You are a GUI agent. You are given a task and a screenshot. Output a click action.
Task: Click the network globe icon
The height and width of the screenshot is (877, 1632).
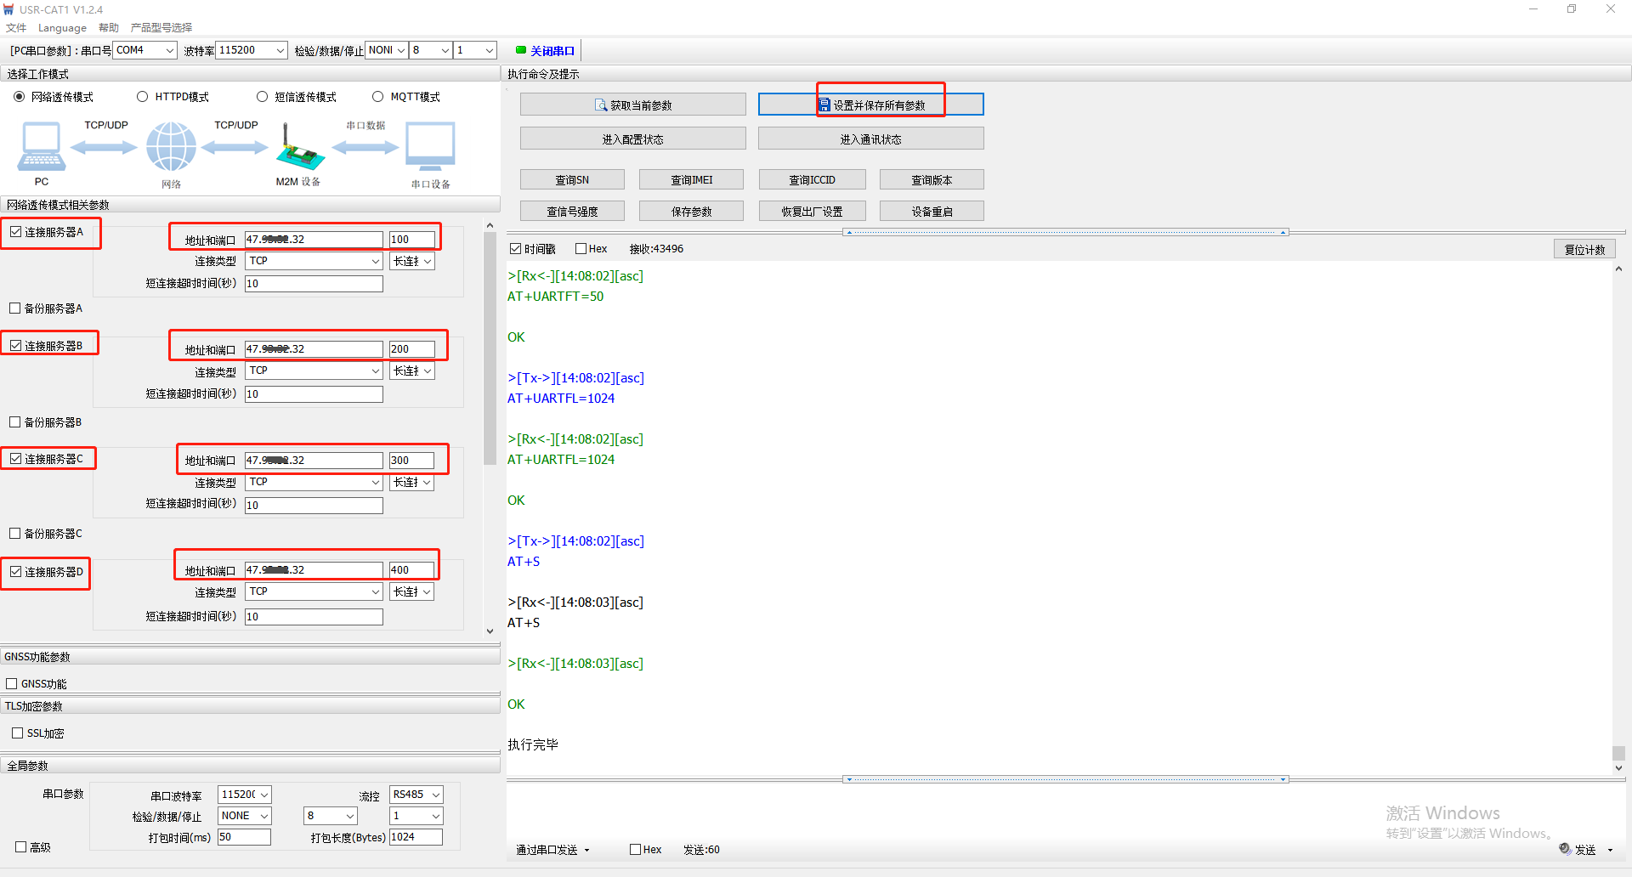point(171,147)
